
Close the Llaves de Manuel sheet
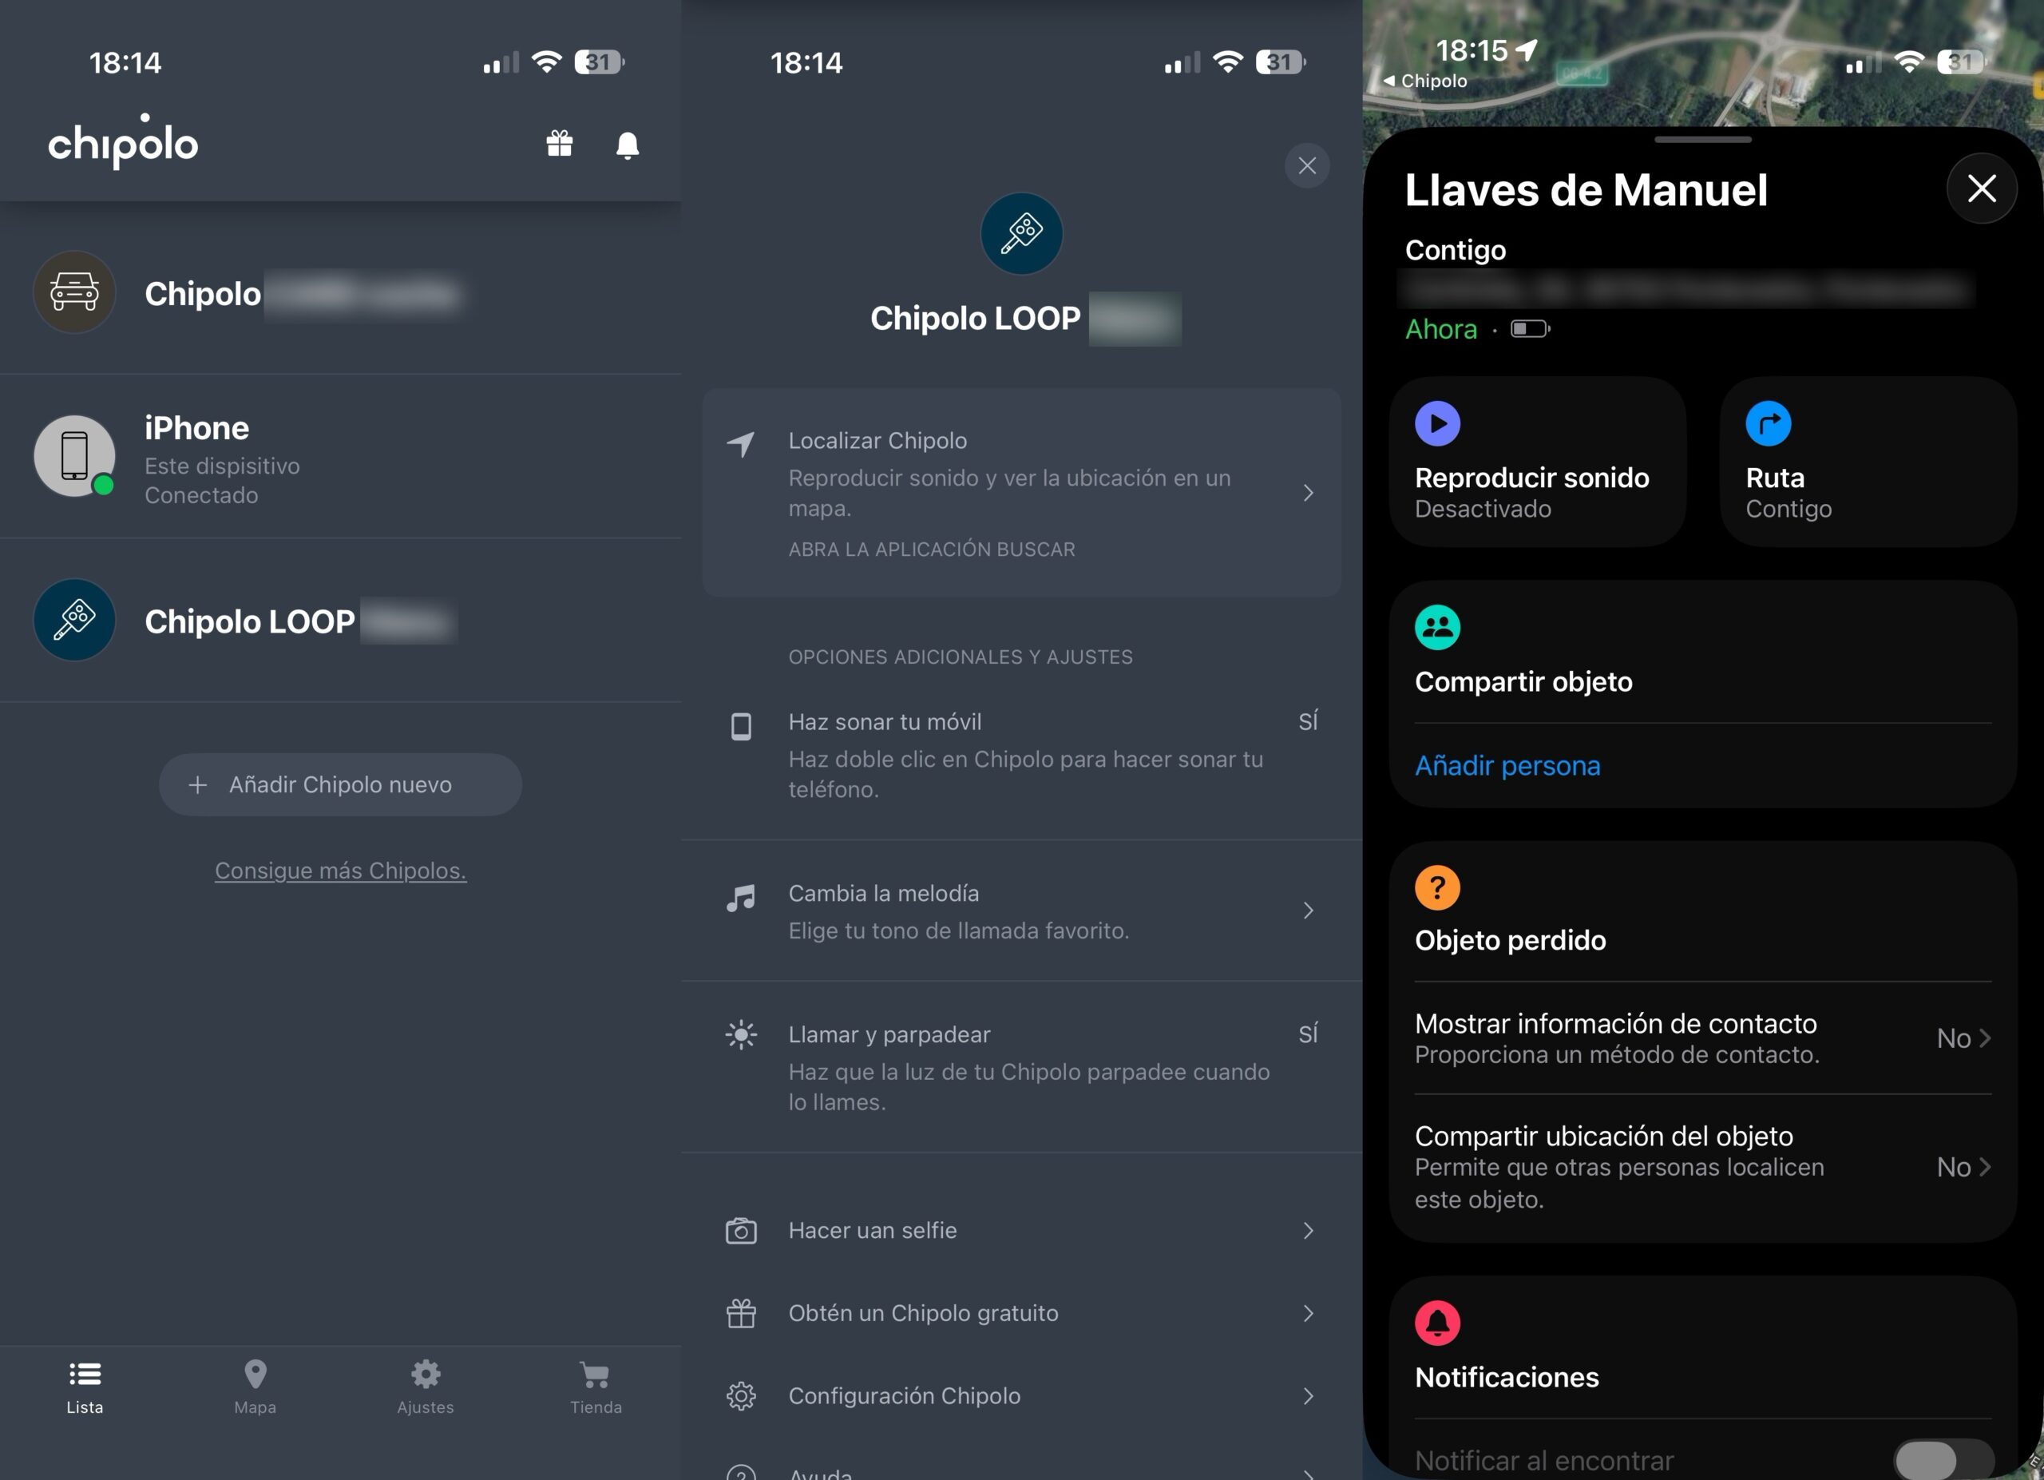1982,188
